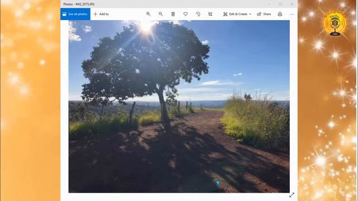Enter full screen with the arrows icon
This screenshot has height=201, width=358.
pos(292,195)
